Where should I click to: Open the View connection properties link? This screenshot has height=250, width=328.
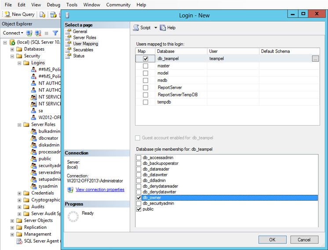[x=100, y=190]
